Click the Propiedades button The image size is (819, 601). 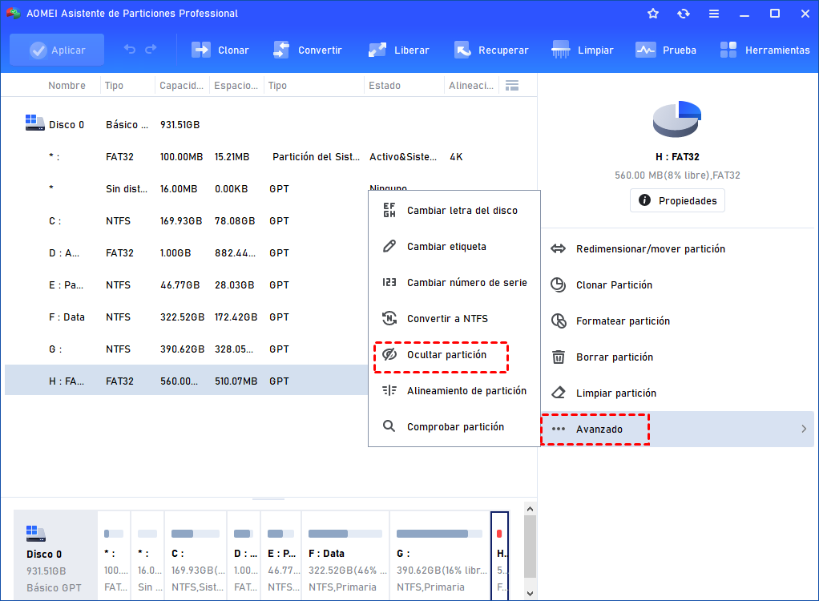(x=677, y=200)
